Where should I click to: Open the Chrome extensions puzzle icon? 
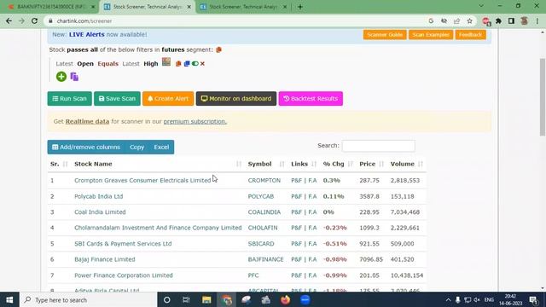[498, 20]
